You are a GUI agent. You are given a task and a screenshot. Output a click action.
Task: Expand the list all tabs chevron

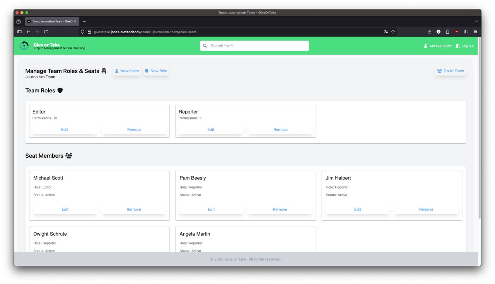(476, 22)
